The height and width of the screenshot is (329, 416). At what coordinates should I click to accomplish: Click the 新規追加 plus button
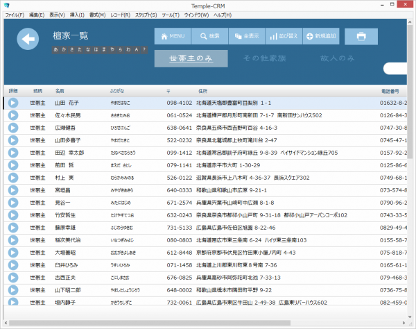click(x=321, y=36)
